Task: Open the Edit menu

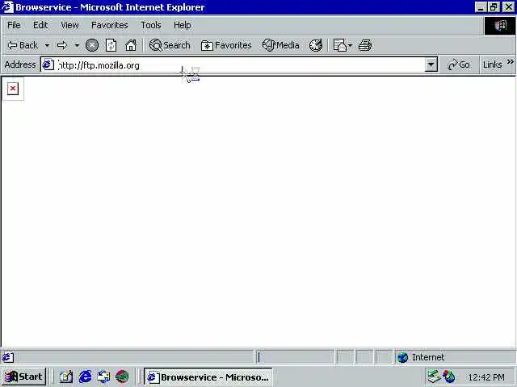Action: click(x=40, y=25)
